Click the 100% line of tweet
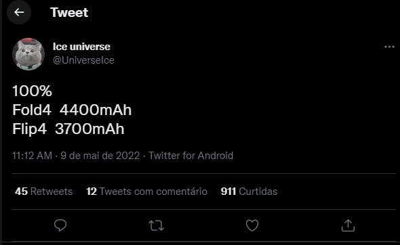Image resolution: width=400 pixels, height=245 pixels. pos(32,91)
